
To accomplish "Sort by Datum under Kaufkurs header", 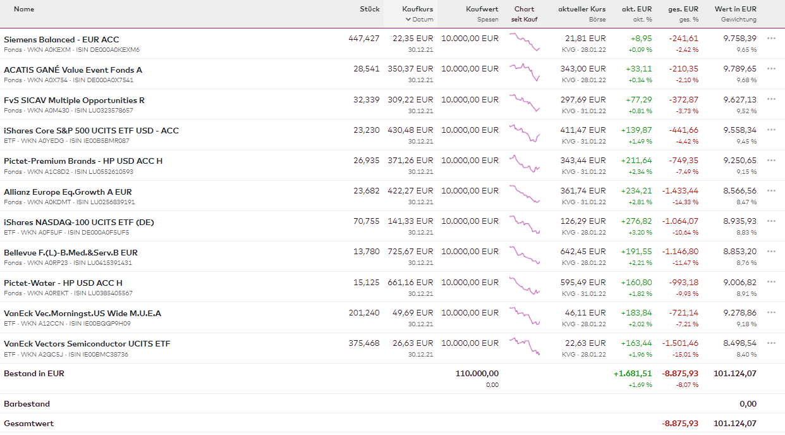I will pyautogui.click(x=419, y=20).
